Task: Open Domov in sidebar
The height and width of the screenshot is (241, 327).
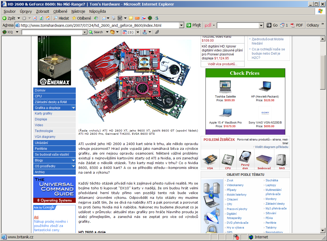Action: tap(54, 90)
